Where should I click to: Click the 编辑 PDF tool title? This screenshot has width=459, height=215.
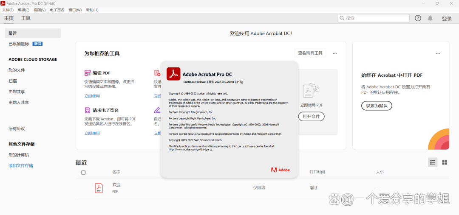(x=102, y=73)
